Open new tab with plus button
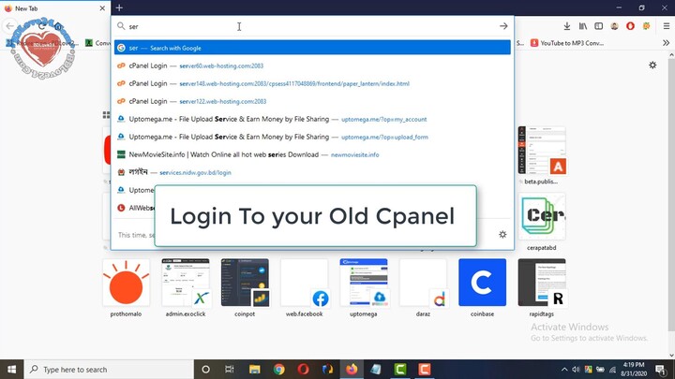675x379 pixels. [119, 7]
